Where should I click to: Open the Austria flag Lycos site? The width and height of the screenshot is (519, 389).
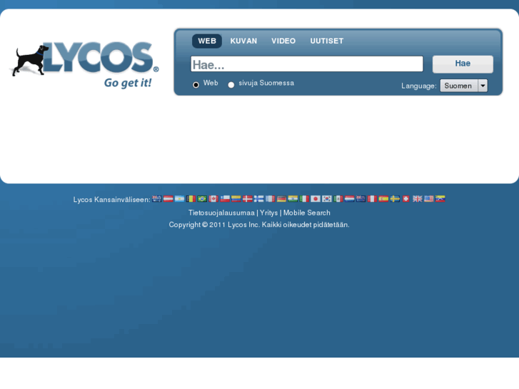(168, 198)
